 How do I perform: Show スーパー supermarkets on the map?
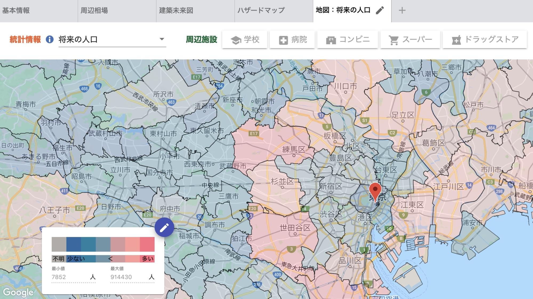[x=410, y=40]
